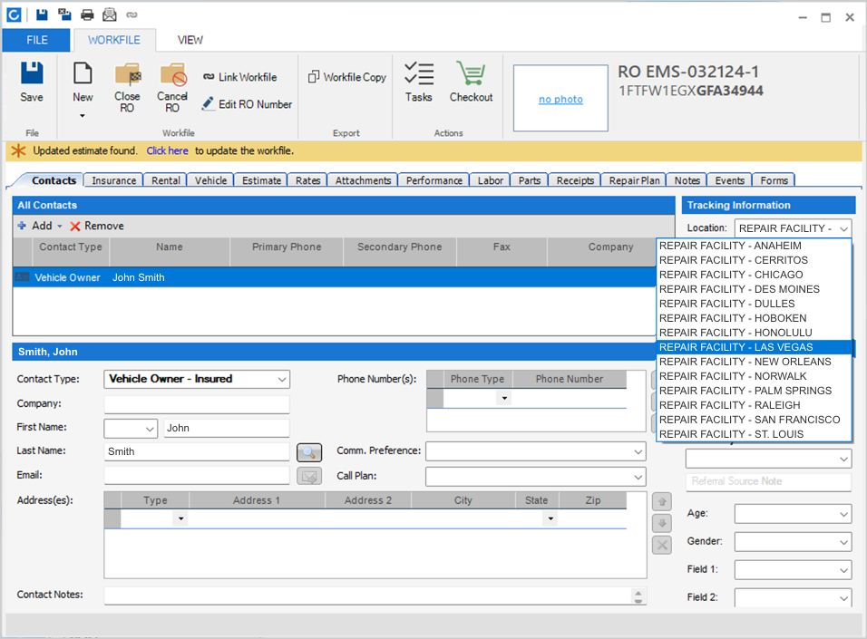Move address down with arrow button

[x=662, y=524]
